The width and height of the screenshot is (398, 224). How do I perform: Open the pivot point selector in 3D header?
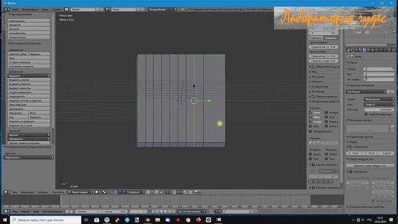point(105,192)
